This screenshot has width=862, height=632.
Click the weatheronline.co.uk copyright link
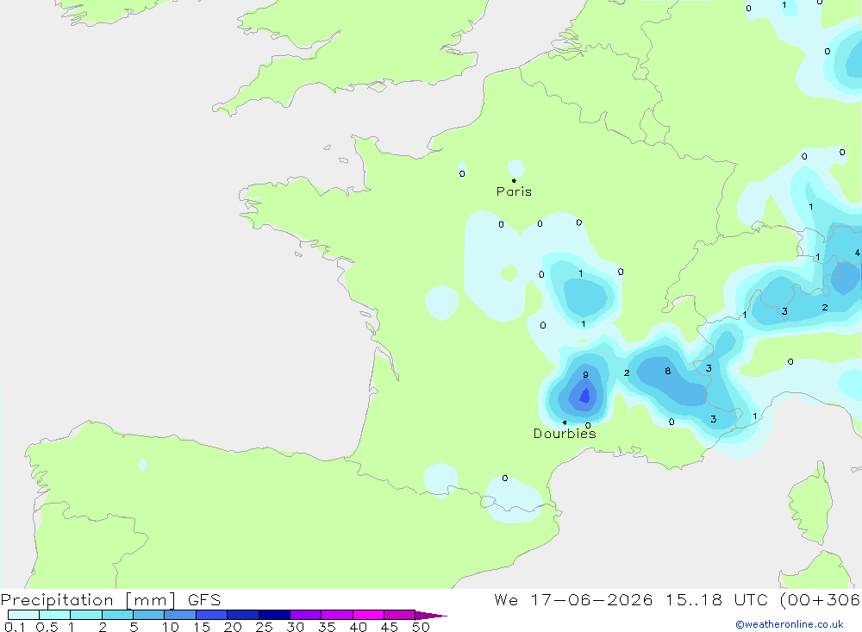790,624
